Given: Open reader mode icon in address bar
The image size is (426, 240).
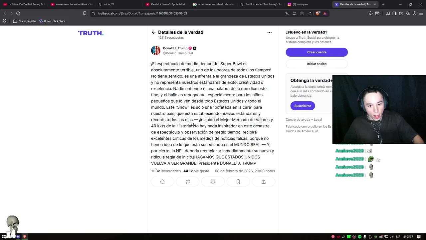Looking at the screenshot, I should coord(302,13).
